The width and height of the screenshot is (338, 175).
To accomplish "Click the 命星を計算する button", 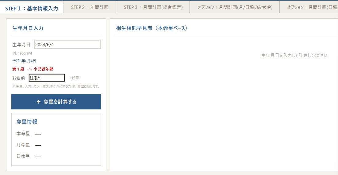I will pyautogui.click(x=56, y=102).
